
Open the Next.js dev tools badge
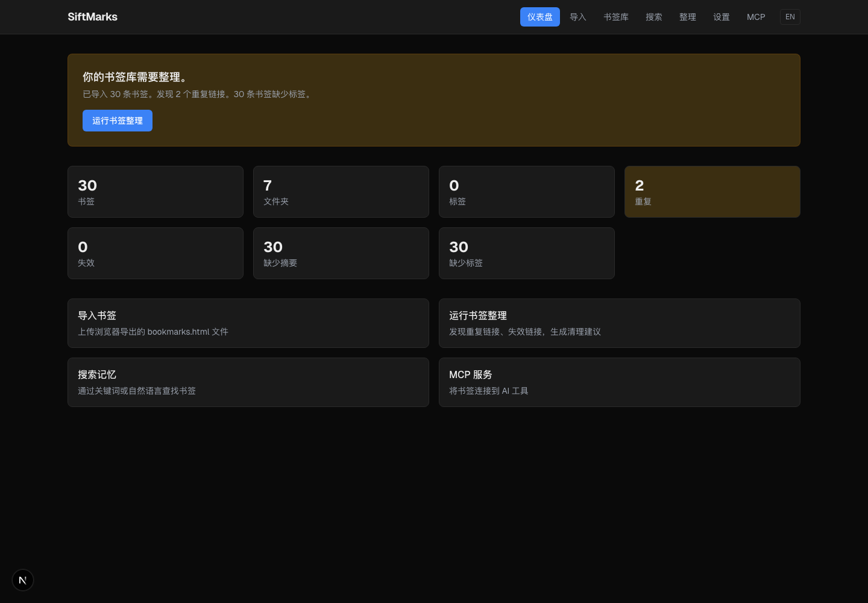tap(23, 580)
